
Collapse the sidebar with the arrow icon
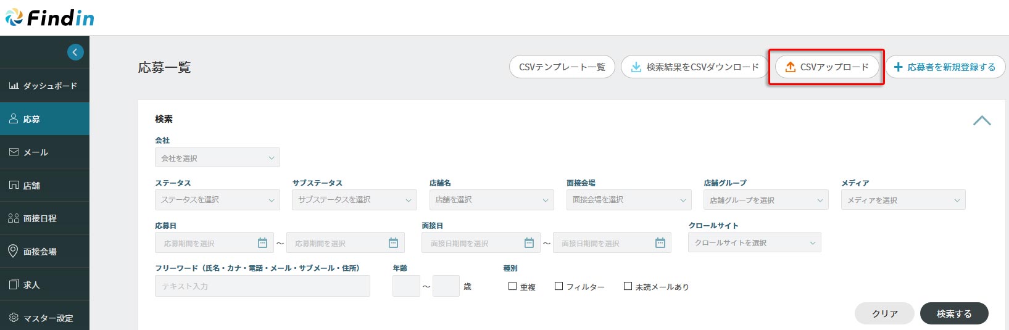coord(75,52)
